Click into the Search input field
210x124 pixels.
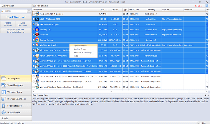(15, 11)
